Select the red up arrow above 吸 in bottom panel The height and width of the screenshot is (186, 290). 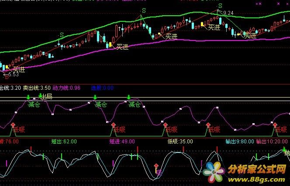(156, 166)
